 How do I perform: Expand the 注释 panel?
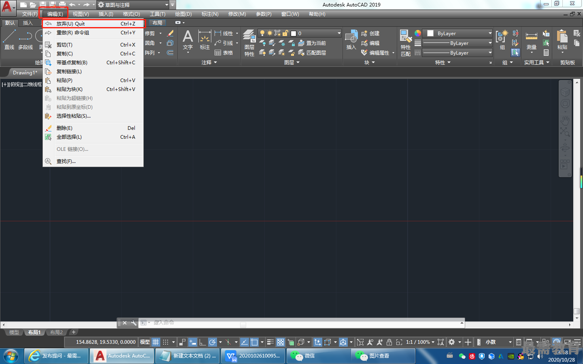coord(209,62)
